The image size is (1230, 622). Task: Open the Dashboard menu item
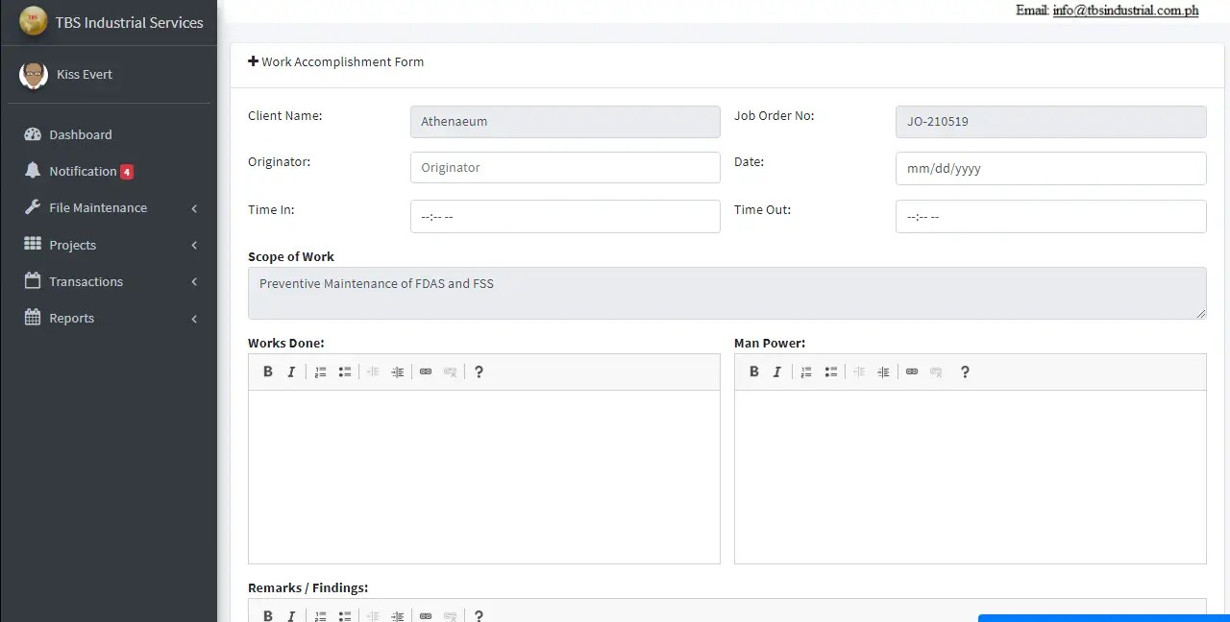pos(80,134)
